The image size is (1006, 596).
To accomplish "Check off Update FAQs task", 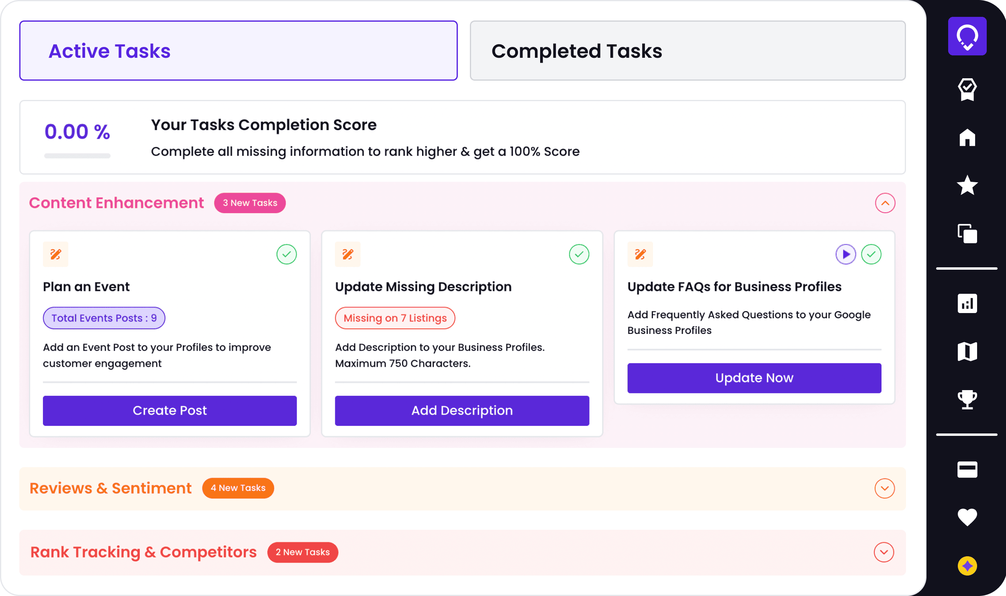I will pos(871,254).
